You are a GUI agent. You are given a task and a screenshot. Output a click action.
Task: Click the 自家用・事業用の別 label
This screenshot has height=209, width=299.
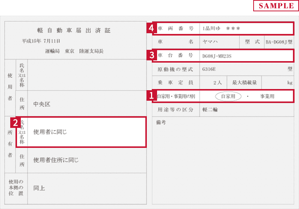coord(176,96)
